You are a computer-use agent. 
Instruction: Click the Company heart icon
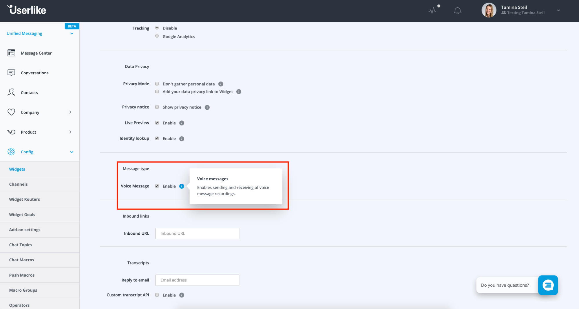pos(11,112)
